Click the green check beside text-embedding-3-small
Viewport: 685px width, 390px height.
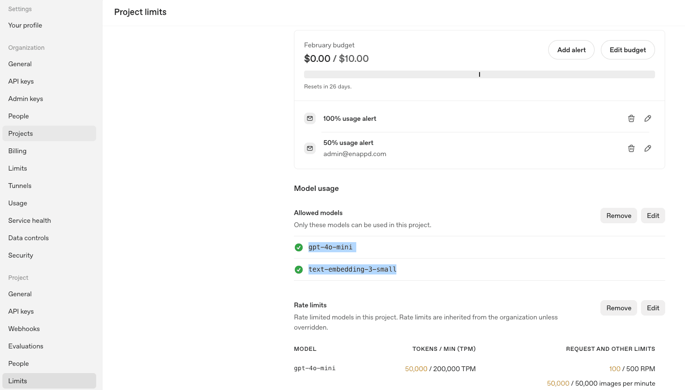[x=299, y=269]
